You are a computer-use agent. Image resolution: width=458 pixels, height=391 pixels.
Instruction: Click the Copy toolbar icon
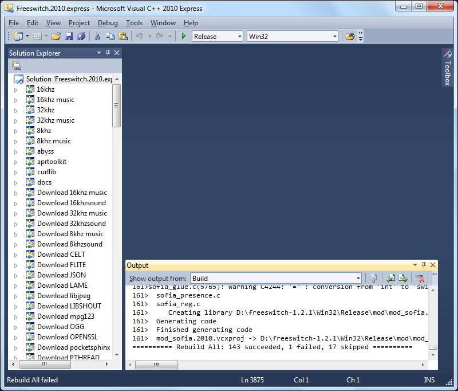point(110,36)
